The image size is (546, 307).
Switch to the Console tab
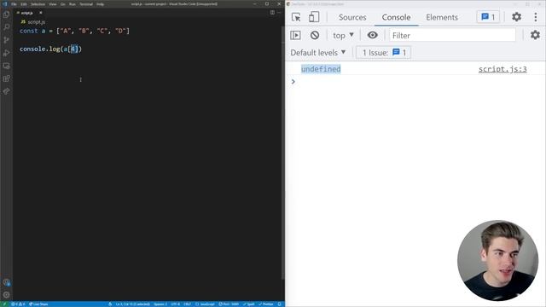click(x=396, y=17)
